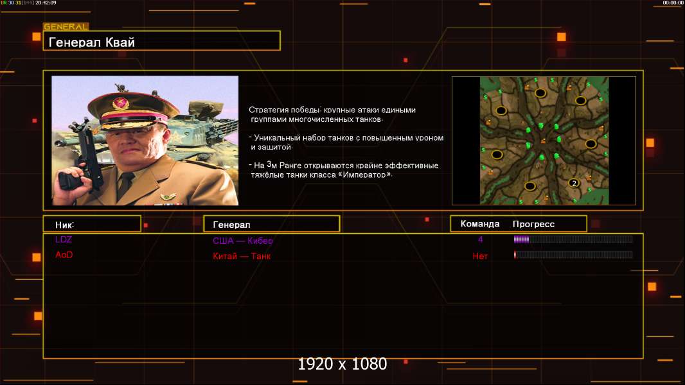Click the red star badge on general's cap
This screenshot has width=685, height=385.
(x=120, y=103)
